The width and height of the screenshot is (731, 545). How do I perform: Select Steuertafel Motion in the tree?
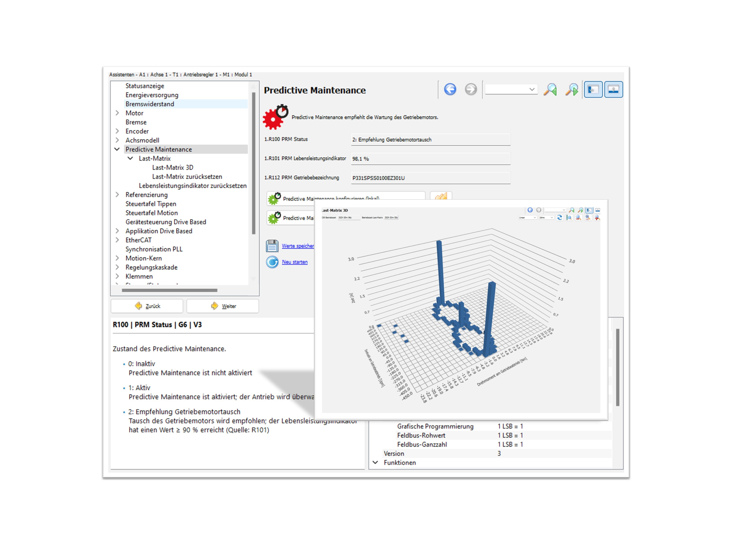coord(152,213)
